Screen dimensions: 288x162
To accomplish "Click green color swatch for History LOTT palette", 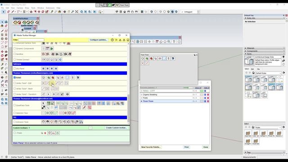I will (202, 91).
